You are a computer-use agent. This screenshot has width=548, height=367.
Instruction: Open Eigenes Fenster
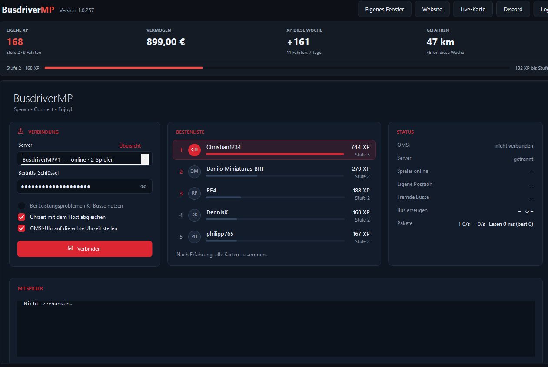(x=385, y=9)
